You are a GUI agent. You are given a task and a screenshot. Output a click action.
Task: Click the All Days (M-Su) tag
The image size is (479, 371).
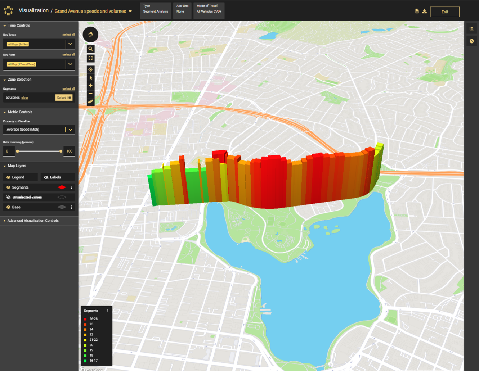click(18, 44)
